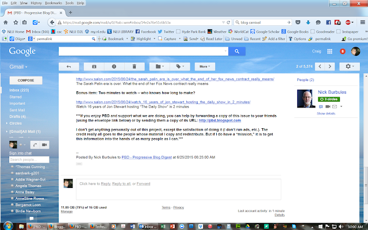Image resolution: width=368 pixels, height=230 pixels.
Task: Open the red notifications bell
Action: pyautogui.click(x=343, y=51)
